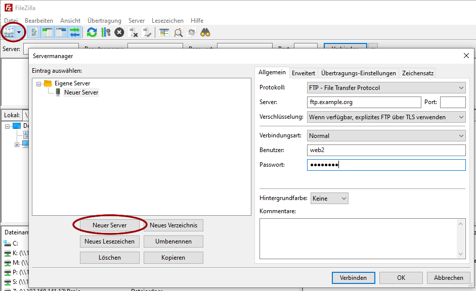Select the M: network drive entry

pos(16,263)
